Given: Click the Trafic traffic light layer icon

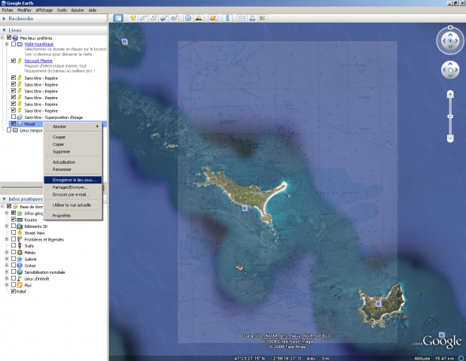Looking at the screenshot, I should (20, 246).
